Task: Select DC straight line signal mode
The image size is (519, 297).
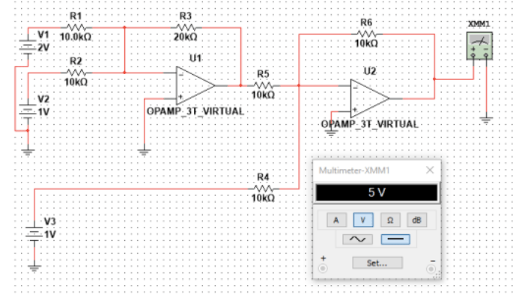Action: [x=395, y=239]
